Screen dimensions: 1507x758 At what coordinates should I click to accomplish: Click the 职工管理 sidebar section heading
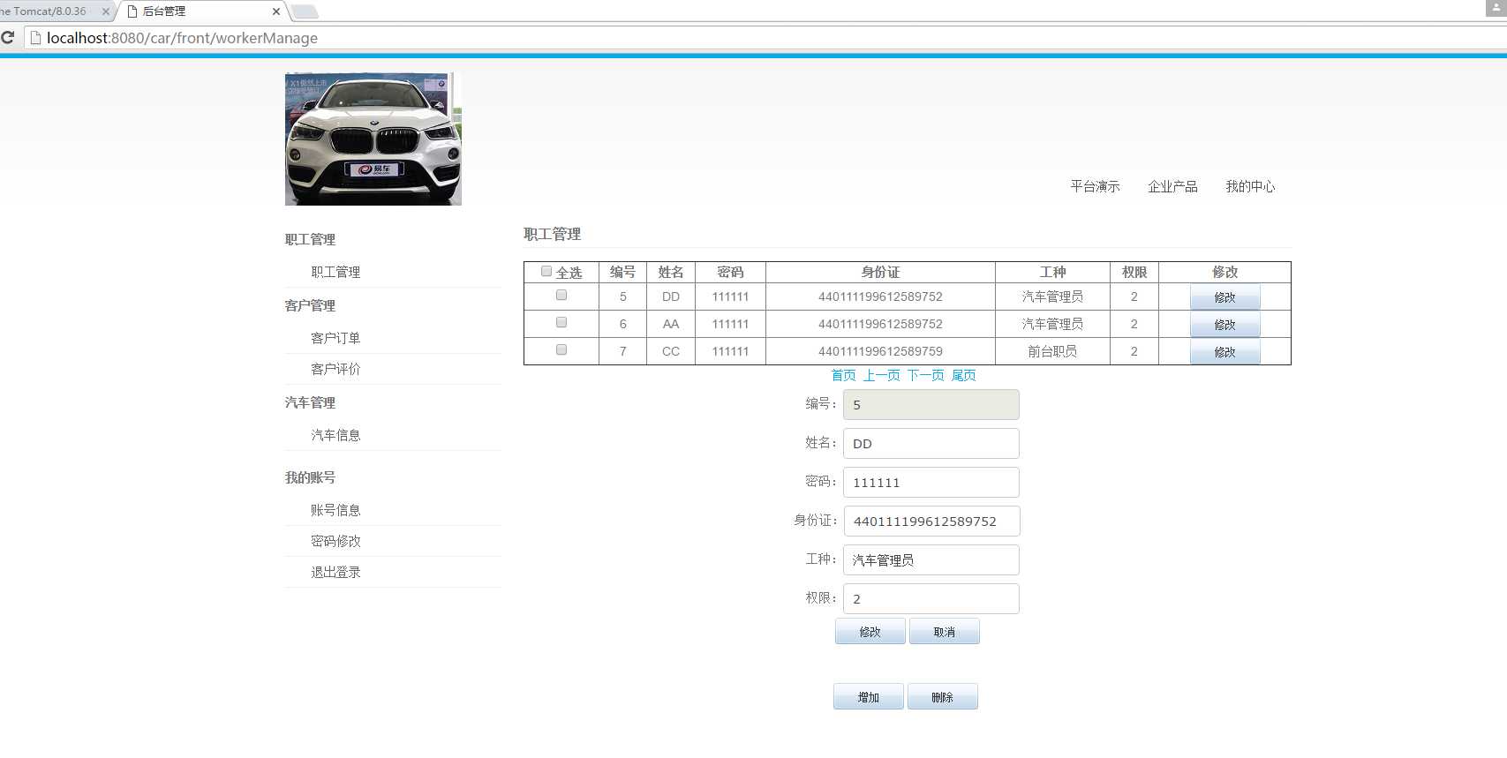(x=310, y=239)
